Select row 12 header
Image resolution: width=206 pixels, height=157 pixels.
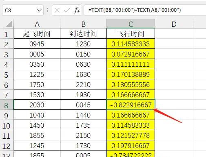tap(7, 146)
